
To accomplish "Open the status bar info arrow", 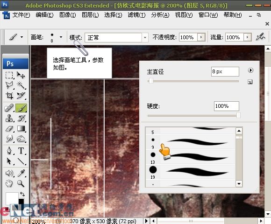I will [x=146, y=221].
